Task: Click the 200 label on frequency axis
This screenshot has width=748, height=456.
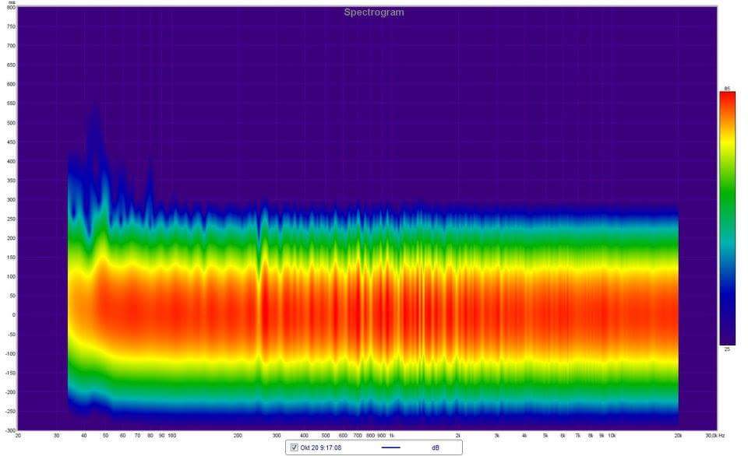Action: pyautogui.click(x=238, y=436)
